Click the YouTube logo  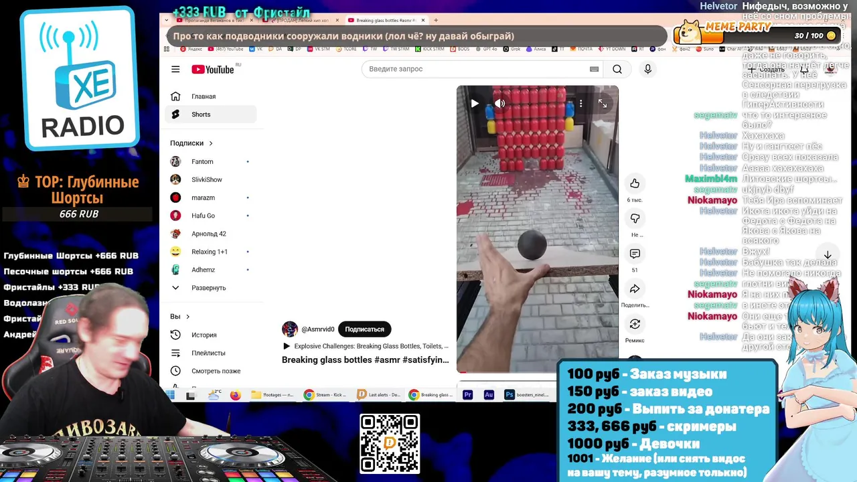click(x=213, y=70)
